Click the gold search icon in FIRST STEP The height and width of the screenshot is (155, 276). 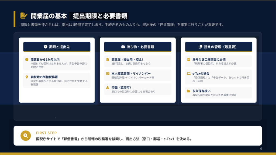coord(26,136)
